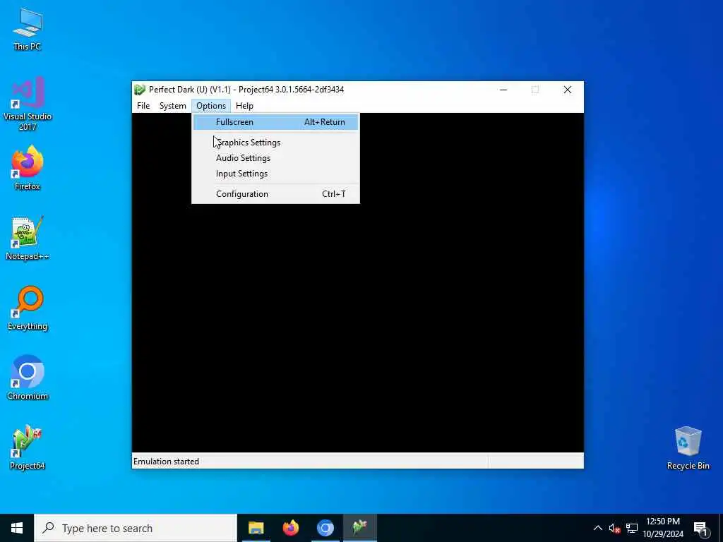Open File Explorer from taskbar
Viewport: 723px width, 542px height.
(256, 528)
